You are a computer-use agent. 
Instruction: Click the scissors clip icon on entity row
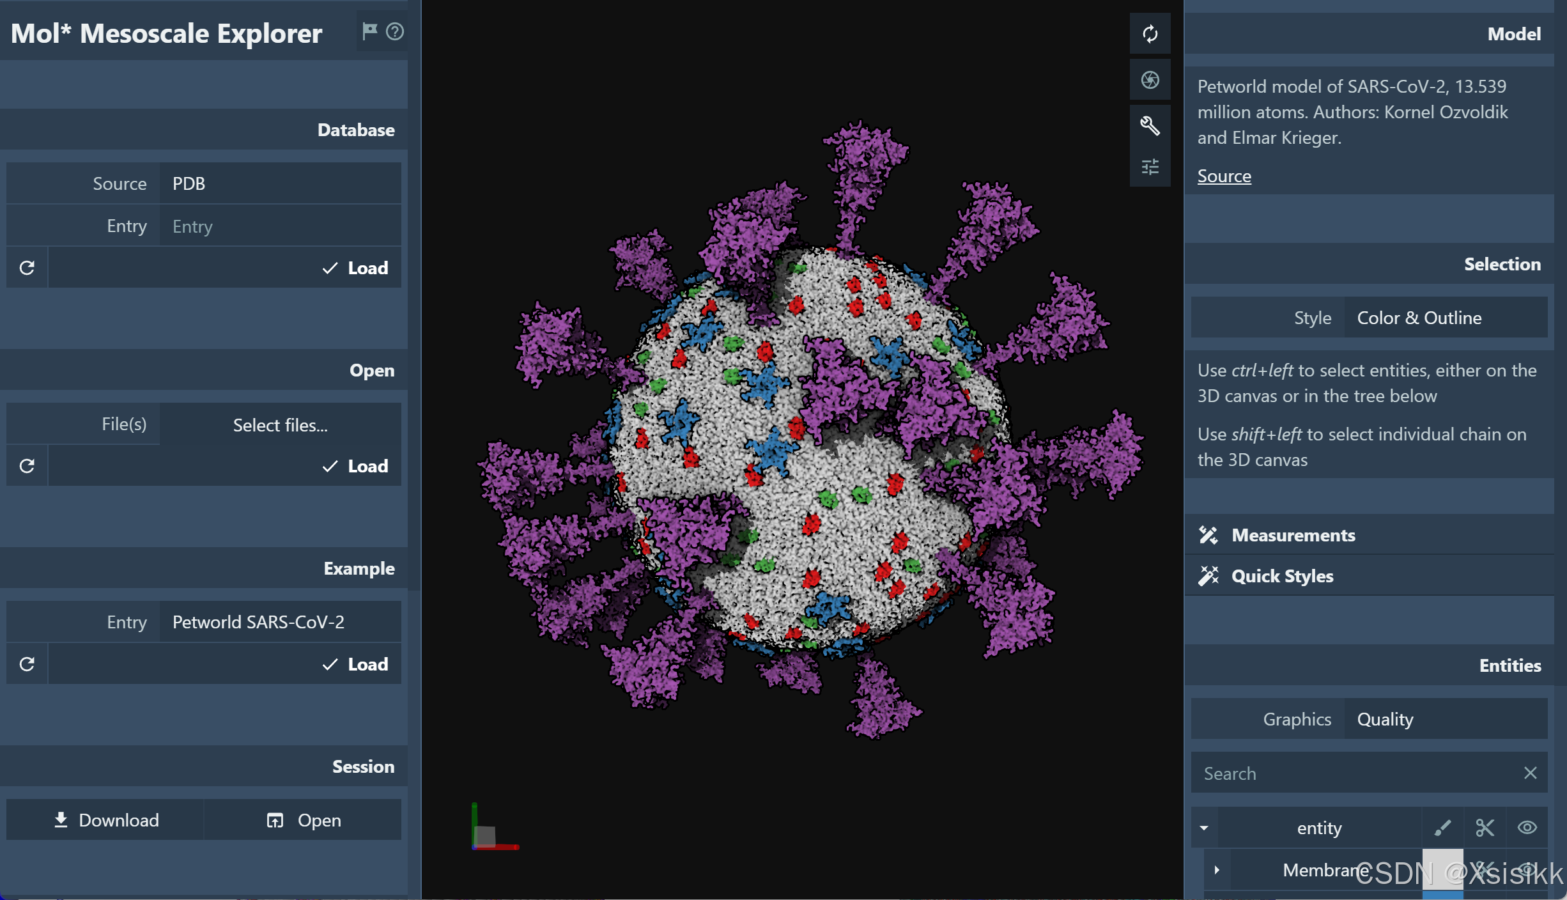pyautogui.click(x=1485, y=828)
